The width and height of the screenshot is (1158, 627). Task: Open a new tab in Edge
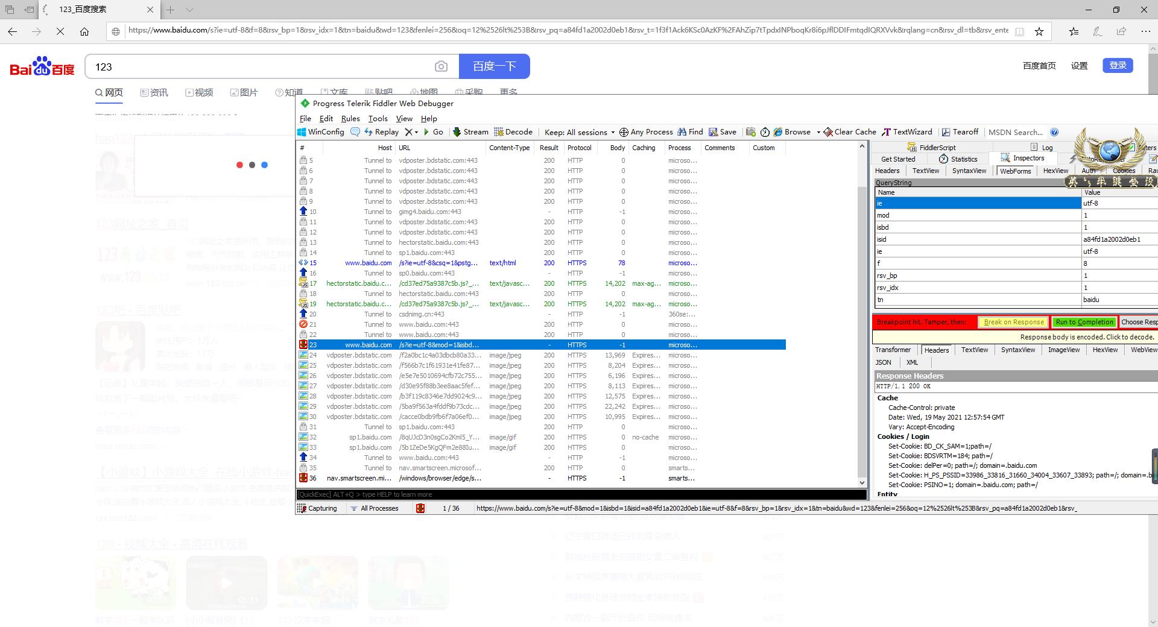[171, 10]
